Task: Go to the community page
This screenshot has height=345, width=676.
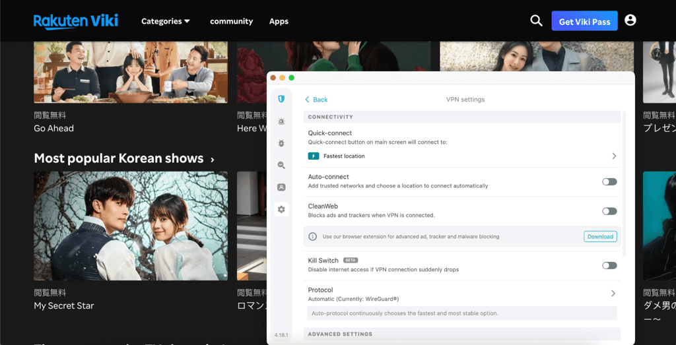Action: pyautogui.click(x=232, y=21)
